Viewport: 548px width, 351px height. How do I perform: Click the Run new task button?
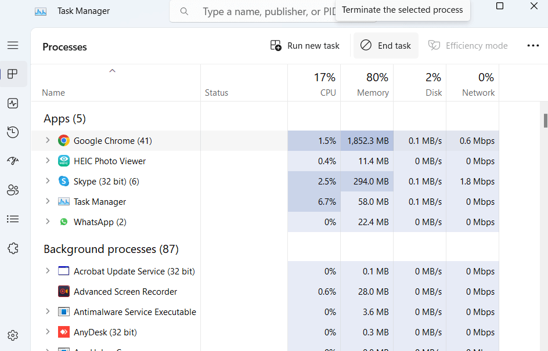(x=304, y=46)
